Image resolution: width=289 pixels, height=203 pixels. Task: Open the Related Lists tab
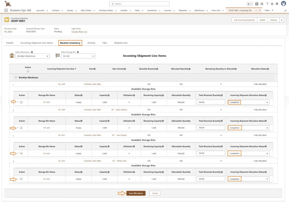(x=121, y=43)
